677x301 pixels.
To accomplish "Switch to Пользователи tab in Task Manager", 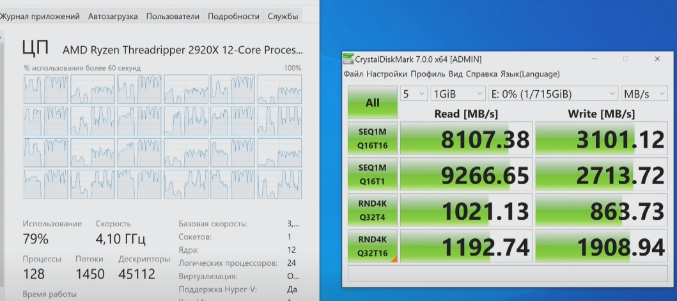I will click(x=173, y=17).
